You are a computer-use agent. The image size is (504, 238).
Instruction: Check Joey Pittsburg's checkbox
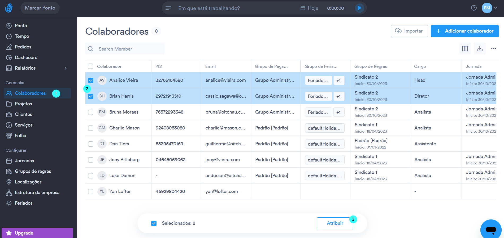tap(91, 160)
